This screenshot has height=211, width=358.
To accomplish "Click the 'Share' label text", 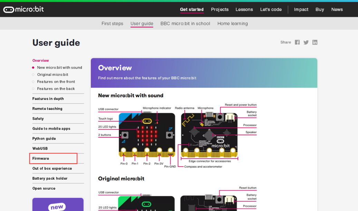I will [286, 42].
